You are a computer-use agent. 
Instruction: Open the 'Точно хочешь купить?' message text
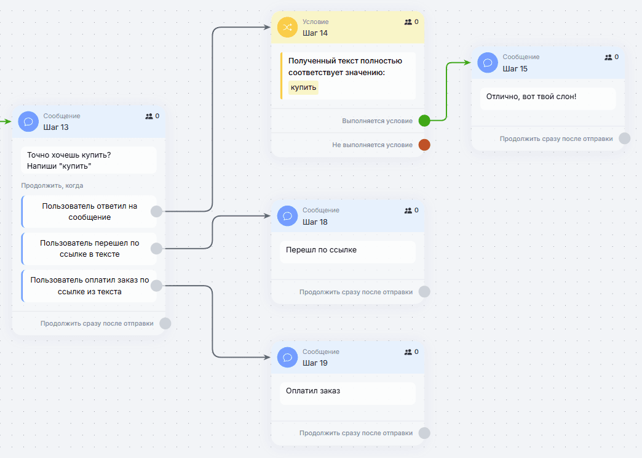(89, 160)
